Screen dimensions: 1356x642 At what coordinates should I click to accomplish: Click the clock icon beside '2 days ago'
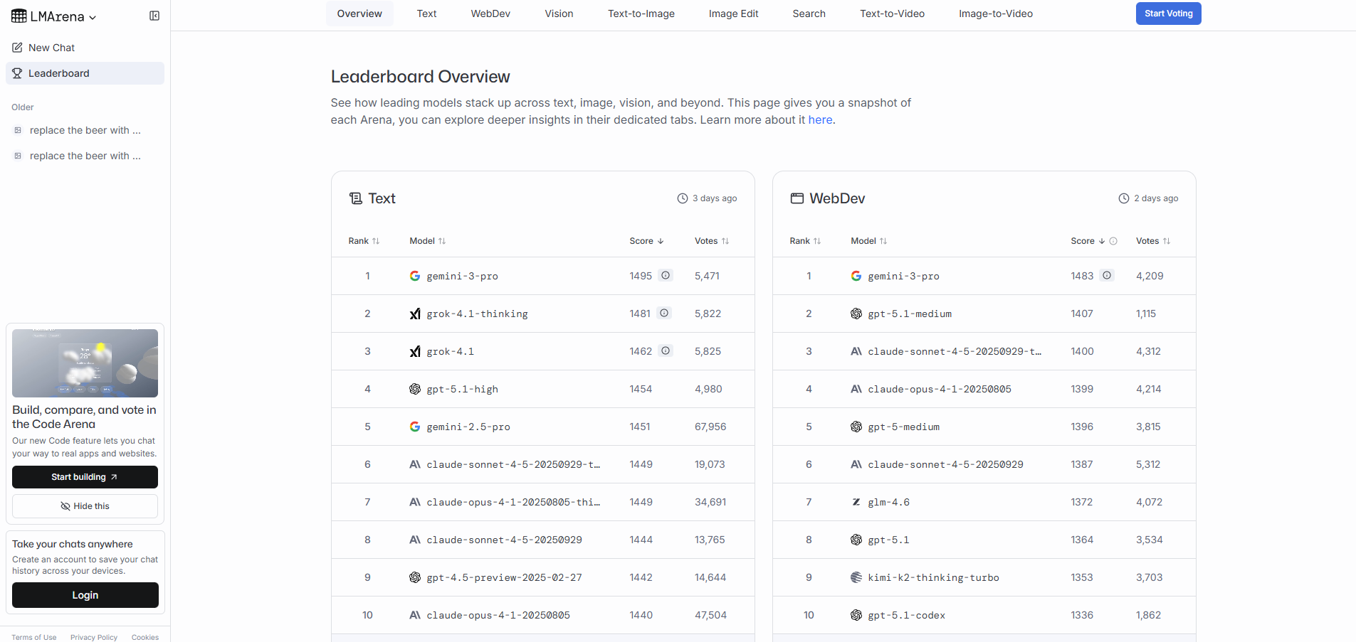(1124, 198)
